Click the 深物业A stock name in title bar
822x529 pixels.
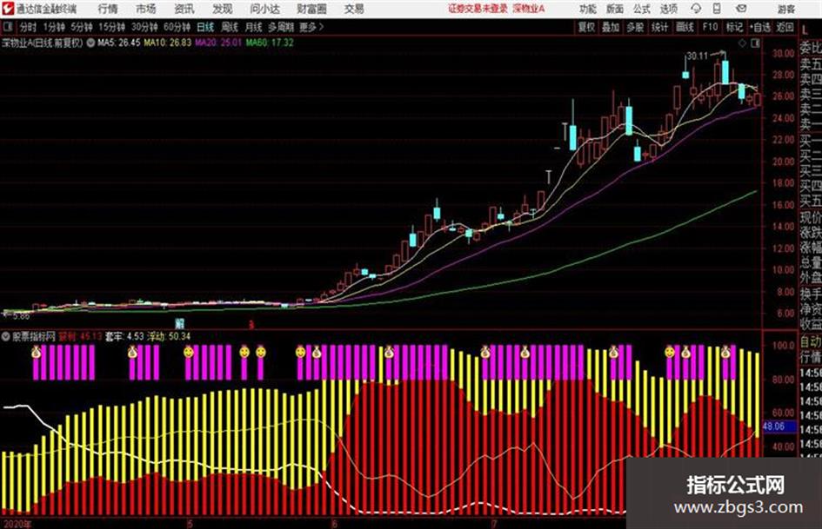(529, 9)
